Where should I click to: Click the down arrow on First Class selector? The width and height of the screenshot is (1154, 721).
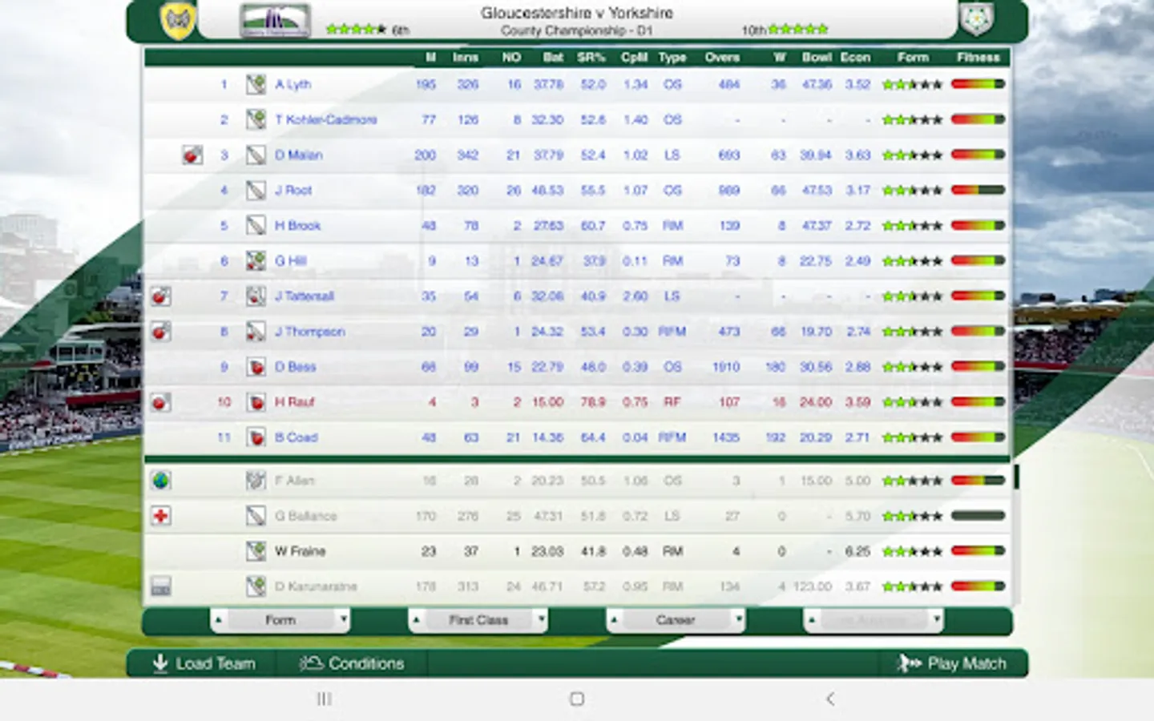click(x=541, y=619)
